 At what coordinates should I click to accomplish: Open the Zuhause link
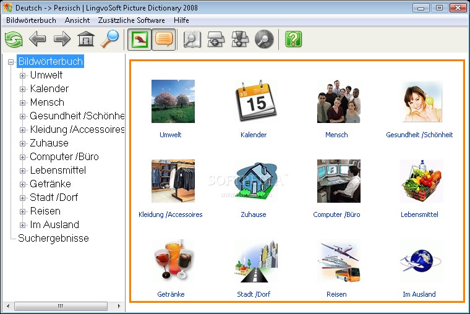(x=254, y=214)
